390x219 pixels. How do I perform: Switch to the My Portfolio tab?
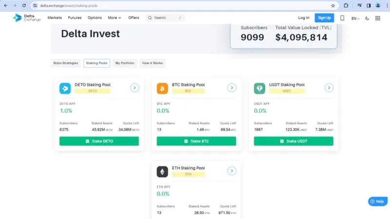pyautogui.click(x=125, y=63)
